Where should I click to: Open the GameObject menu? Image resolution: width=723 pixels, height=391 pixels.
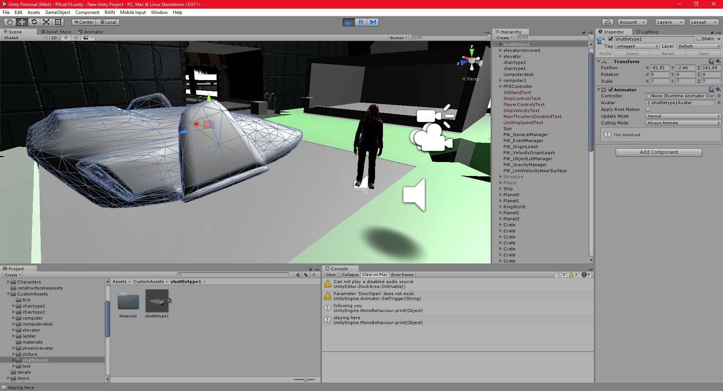pos(58,12)
